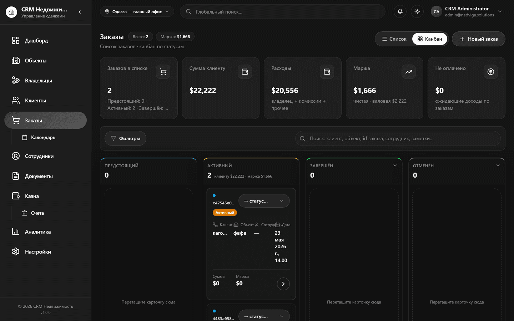The width and height of the screenshot is (514, 321).
Task: Click order ID 4483a058
Action: [223, 319]
